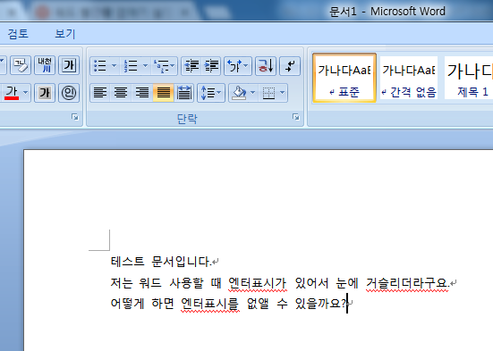Click the underlined word 거슬리더라구요

[408, 283]
